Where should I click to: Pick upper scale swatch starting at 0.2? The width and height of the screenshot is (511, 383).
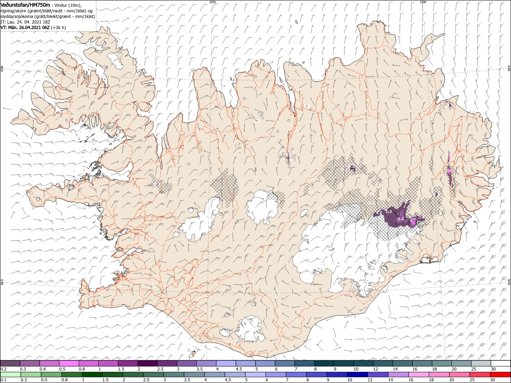(x=10, y=363)
